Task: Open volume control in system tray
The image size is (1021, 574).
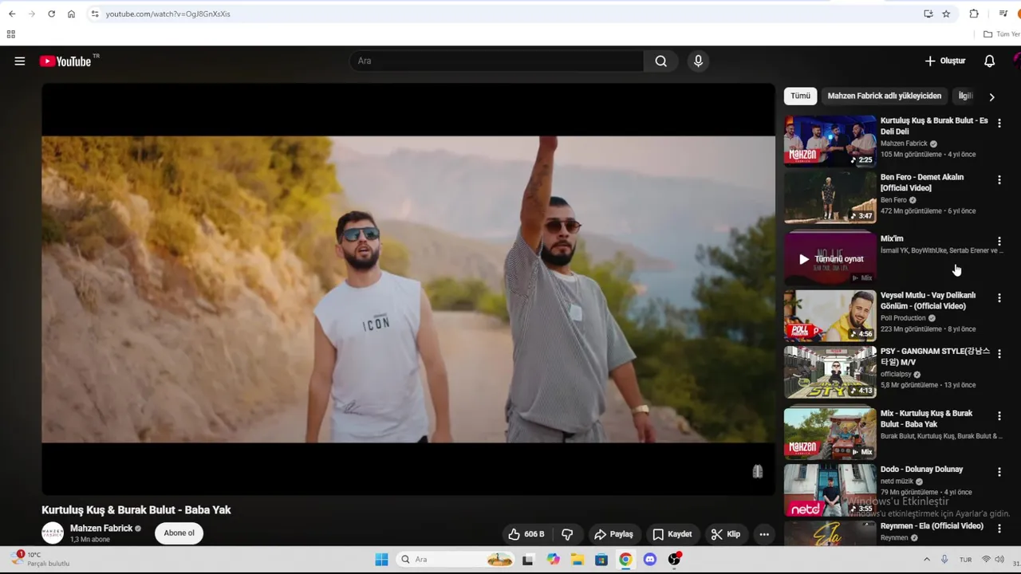Action: (1001, 560)
